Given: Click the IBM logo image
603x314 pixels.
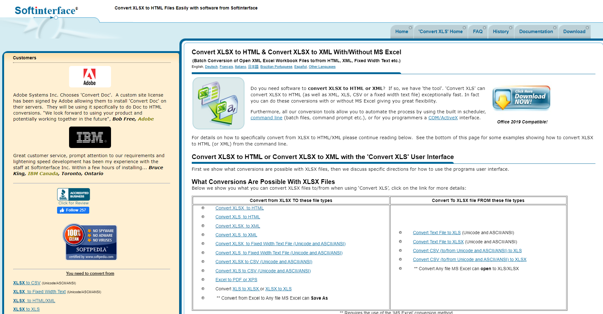Looking at the screenshot, I should click(x=90, y=137).
